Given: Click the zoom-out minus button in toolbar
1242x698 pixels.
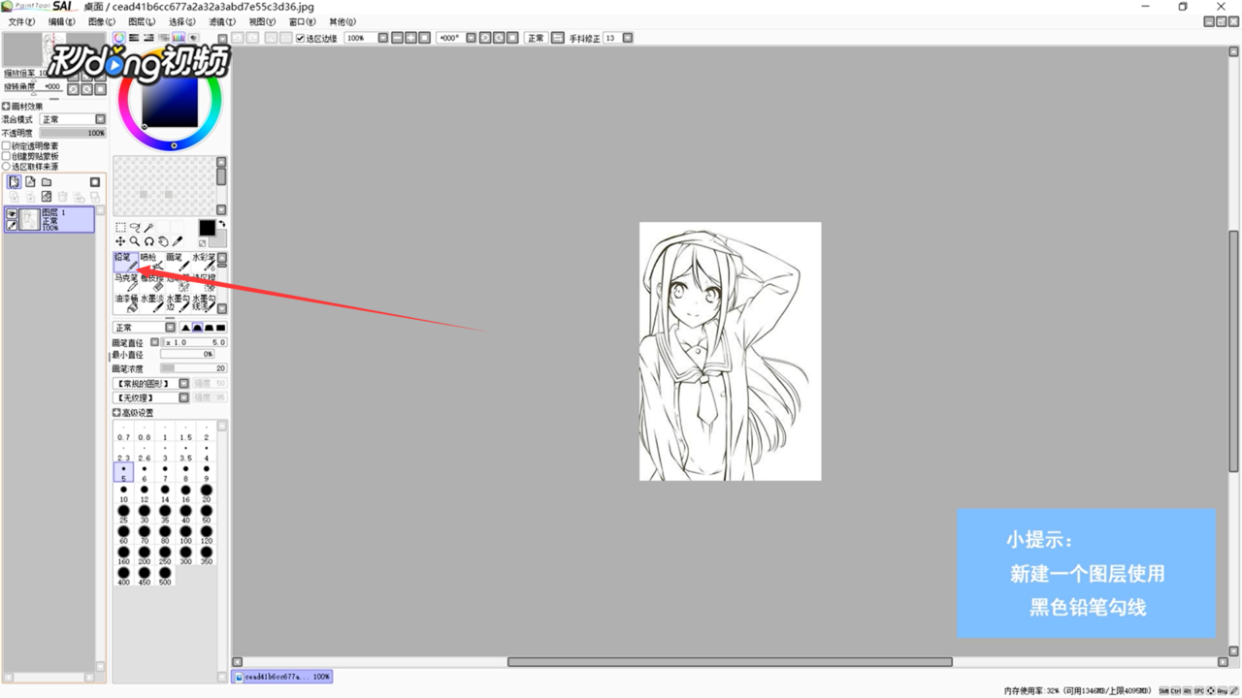Looking at the screenshot, I should coord(397,38).
